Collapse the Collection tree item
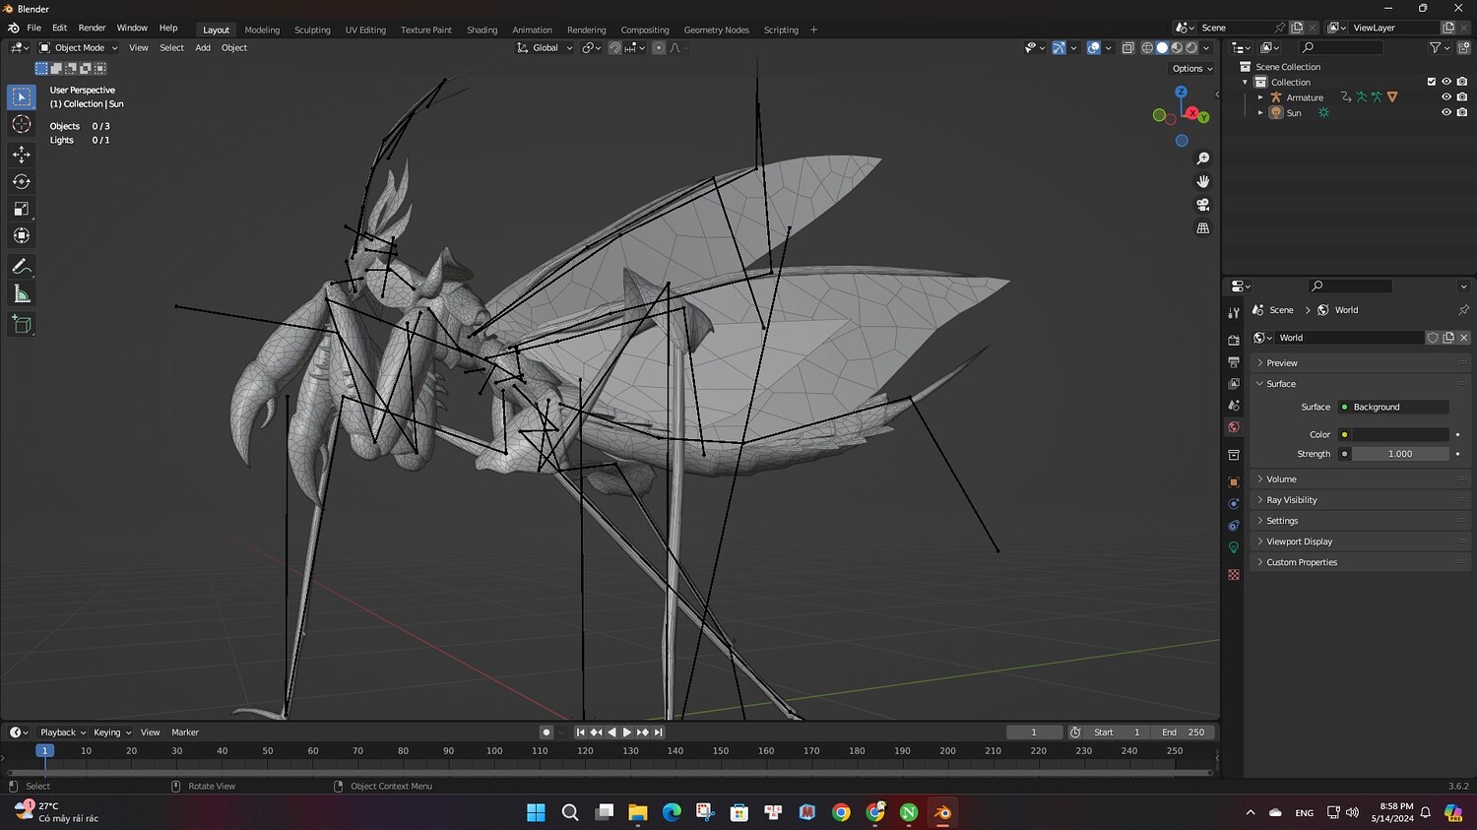Viewport: 1477px width, 830px height. point(1246,82)
